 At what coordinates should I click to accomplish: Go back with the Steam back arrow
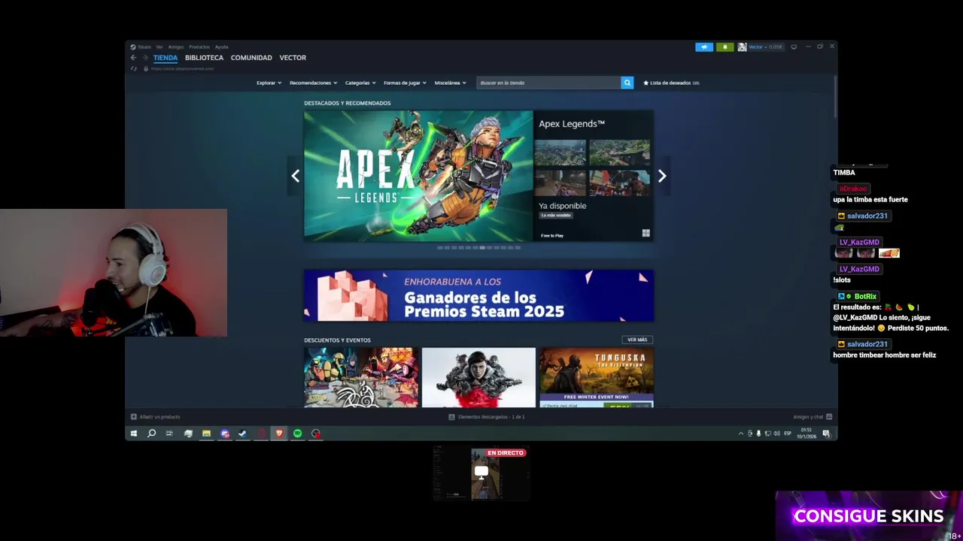coord(133,58)
